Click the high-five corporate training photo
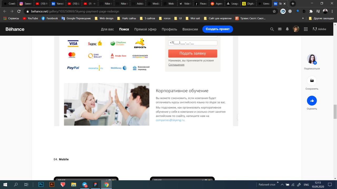337x189 pixels. [107, 104]
